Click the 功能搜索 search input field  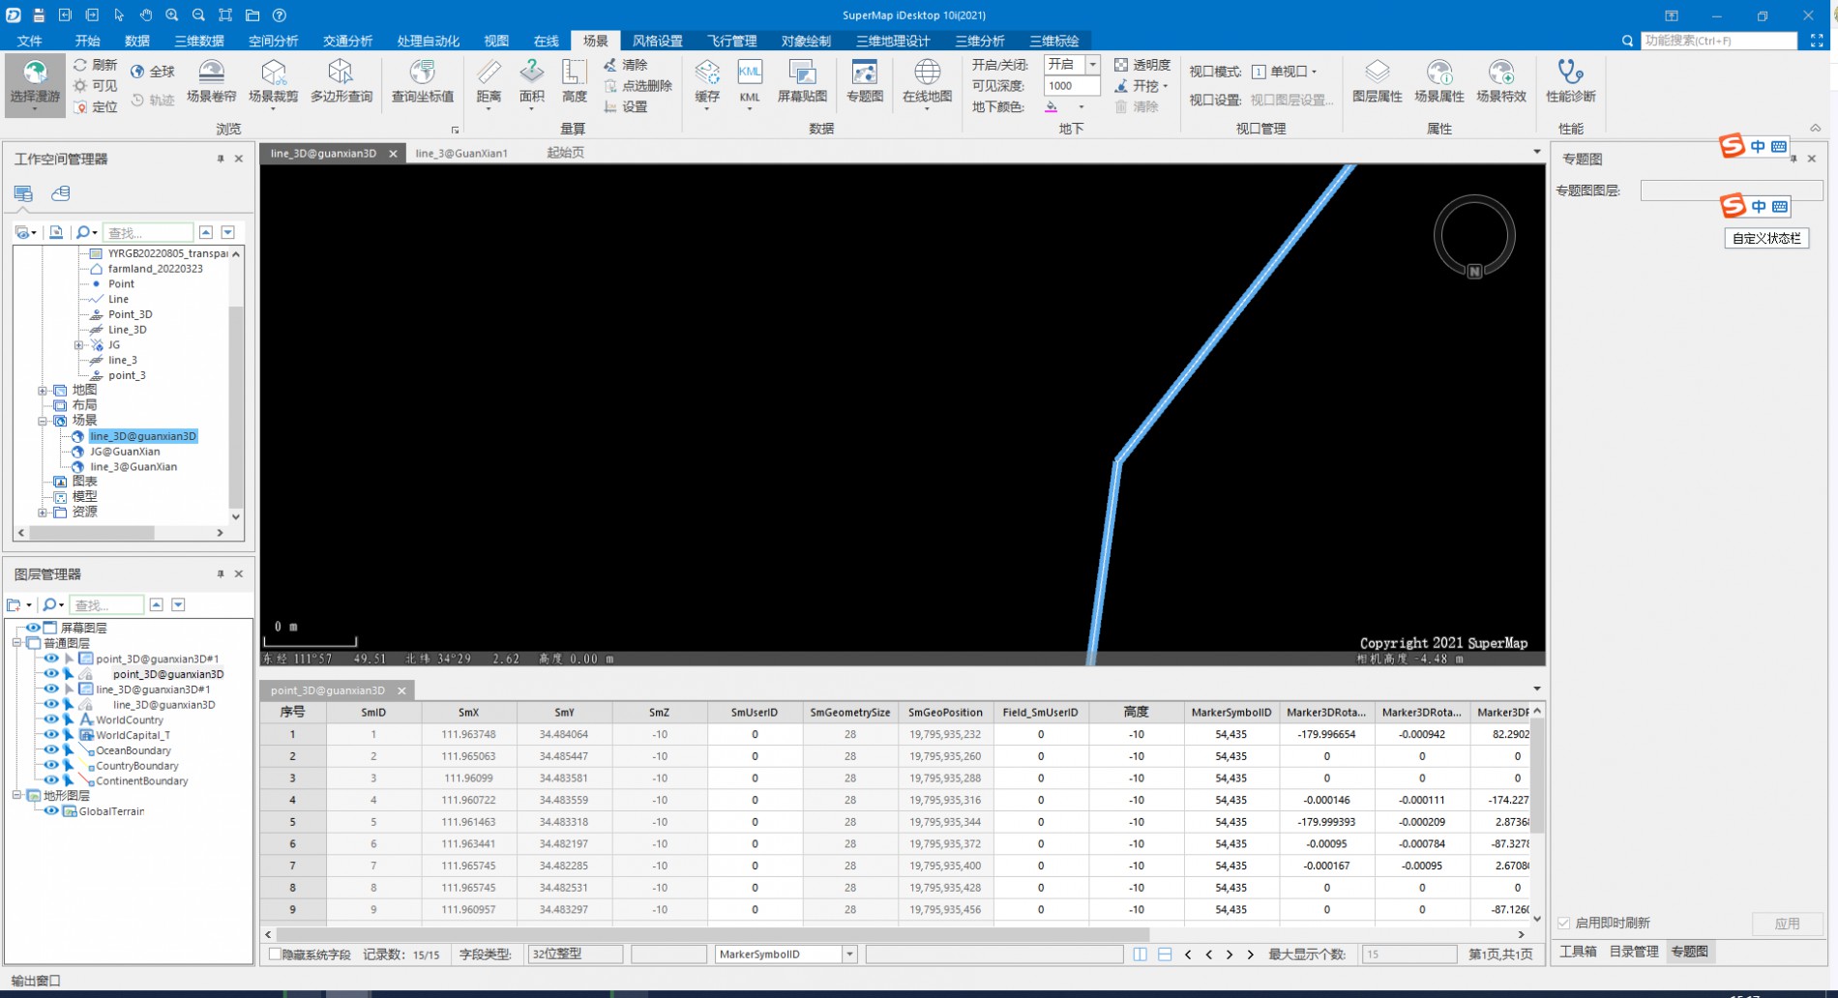click(1718, 41)
